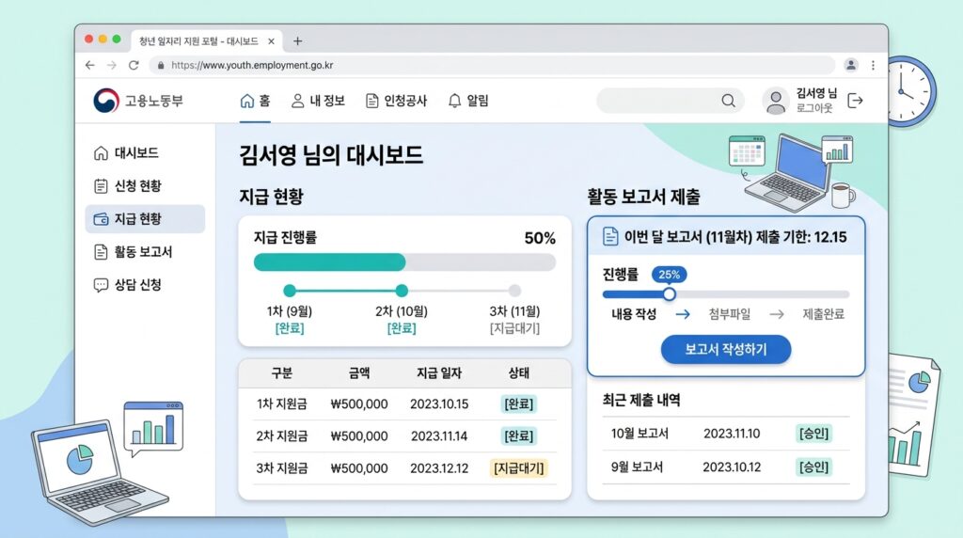Click the 내용 작성 step
Image resolution: width=963 pixels, height=538 pixels.
coord(634,314)
